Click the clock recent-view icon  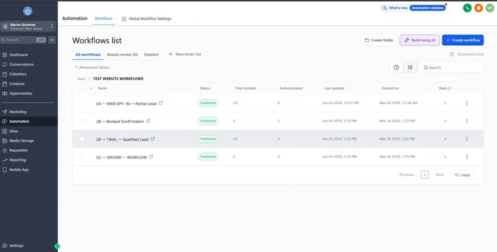coord(396,67)
